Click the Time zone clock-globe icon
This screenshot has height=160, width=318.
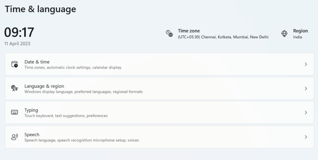169,33
